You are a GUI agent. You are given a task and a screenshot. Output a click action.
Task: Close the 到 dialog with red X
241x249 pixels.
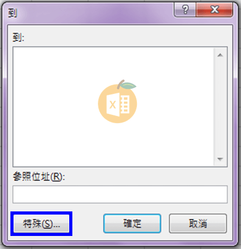214,10
